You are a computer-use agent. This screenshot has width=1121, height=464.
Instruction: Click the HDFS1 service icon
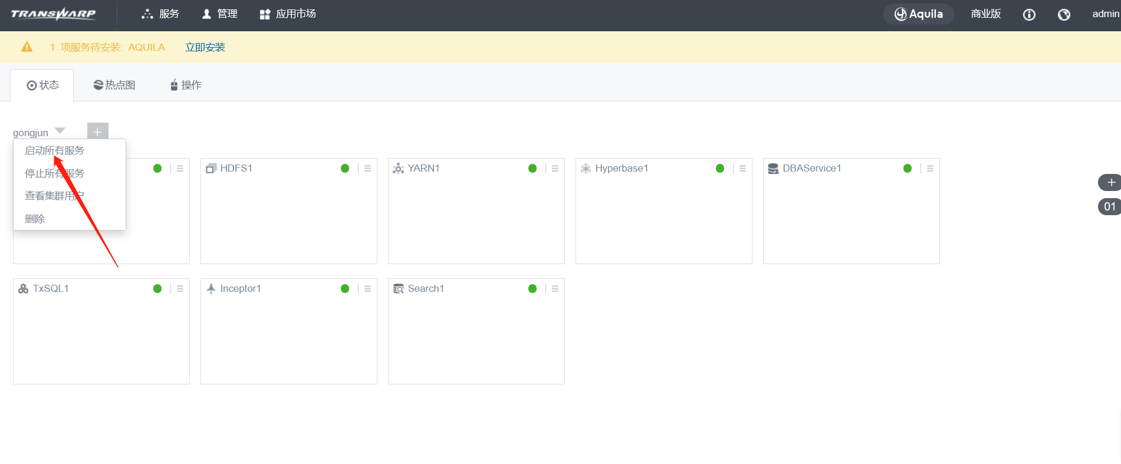[211, 169]
